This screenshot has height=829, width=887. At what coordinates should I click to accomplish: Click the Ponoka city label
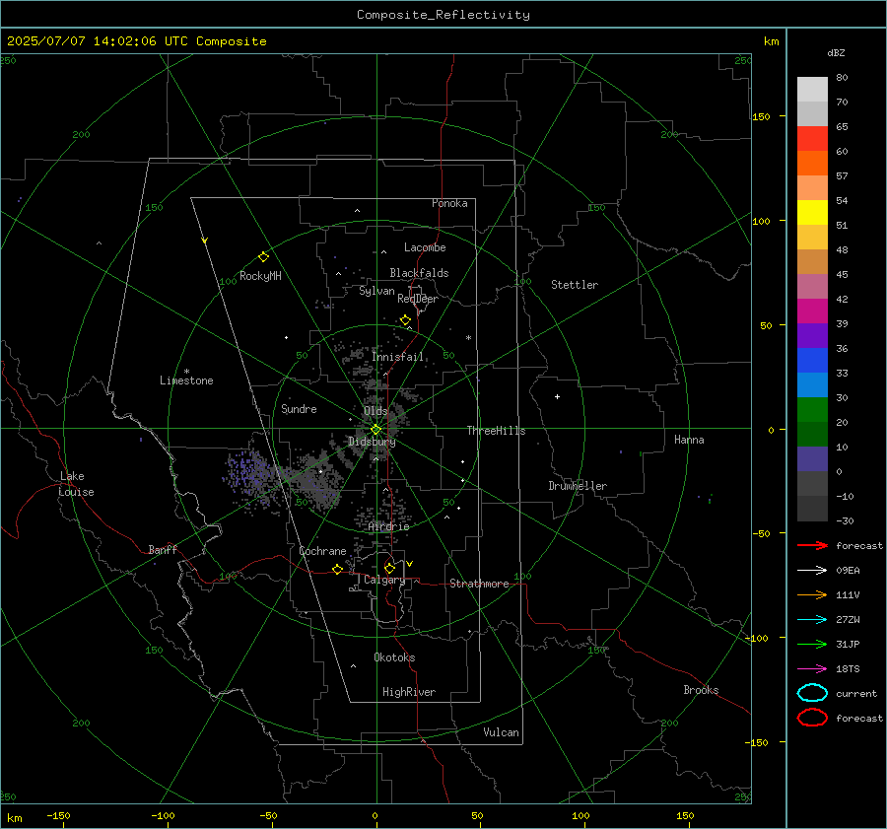449,203
